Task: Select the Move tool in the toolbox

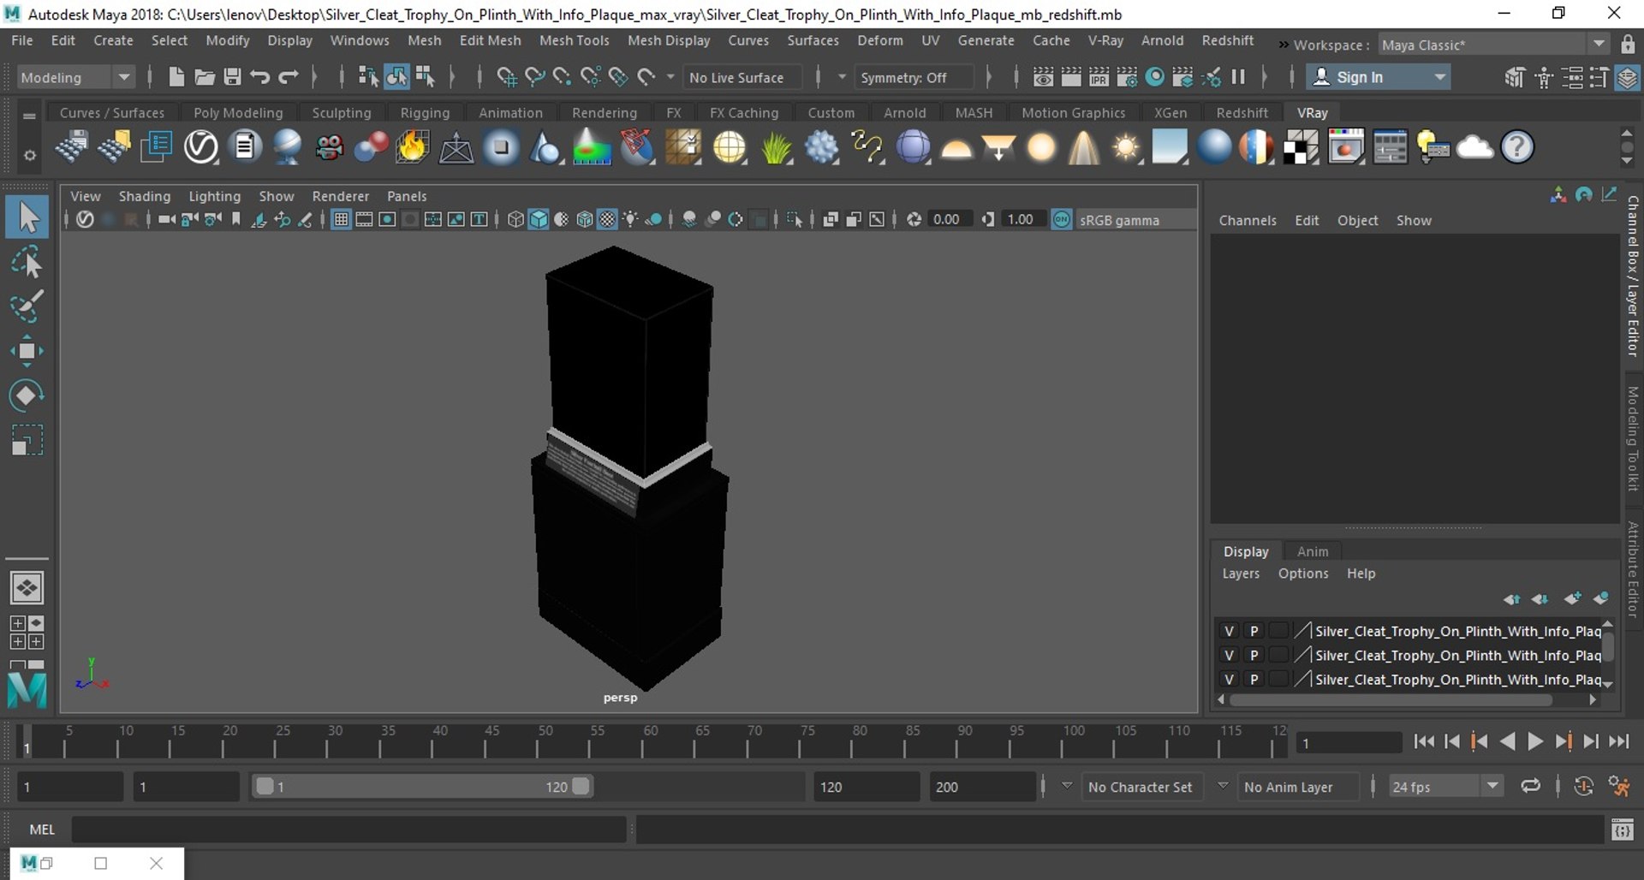Action: [27, 351]
